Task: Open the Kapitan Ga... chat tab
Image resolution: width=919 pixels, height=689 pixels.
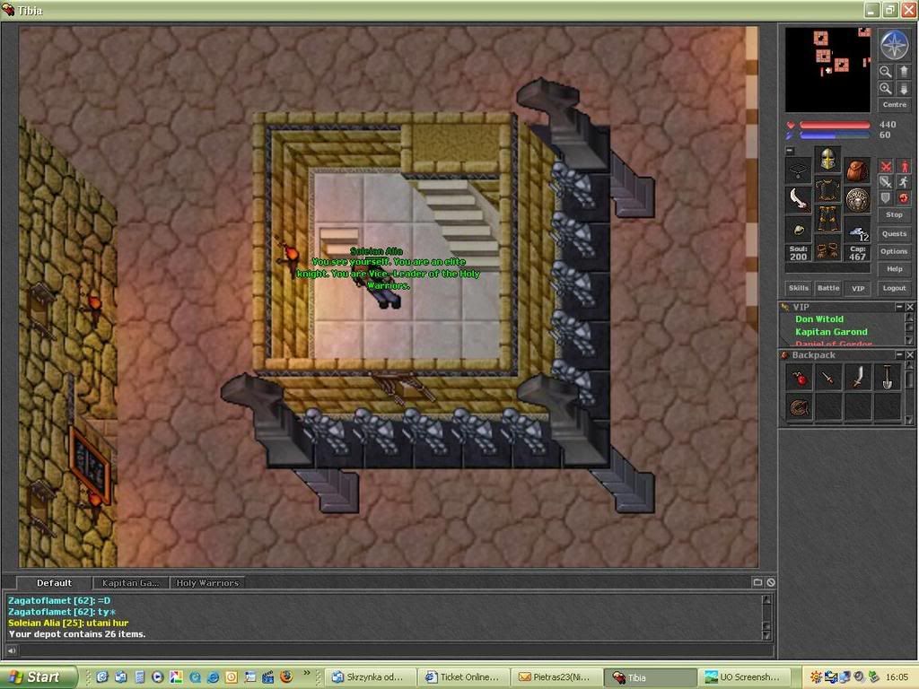Action: pos(131,583)
